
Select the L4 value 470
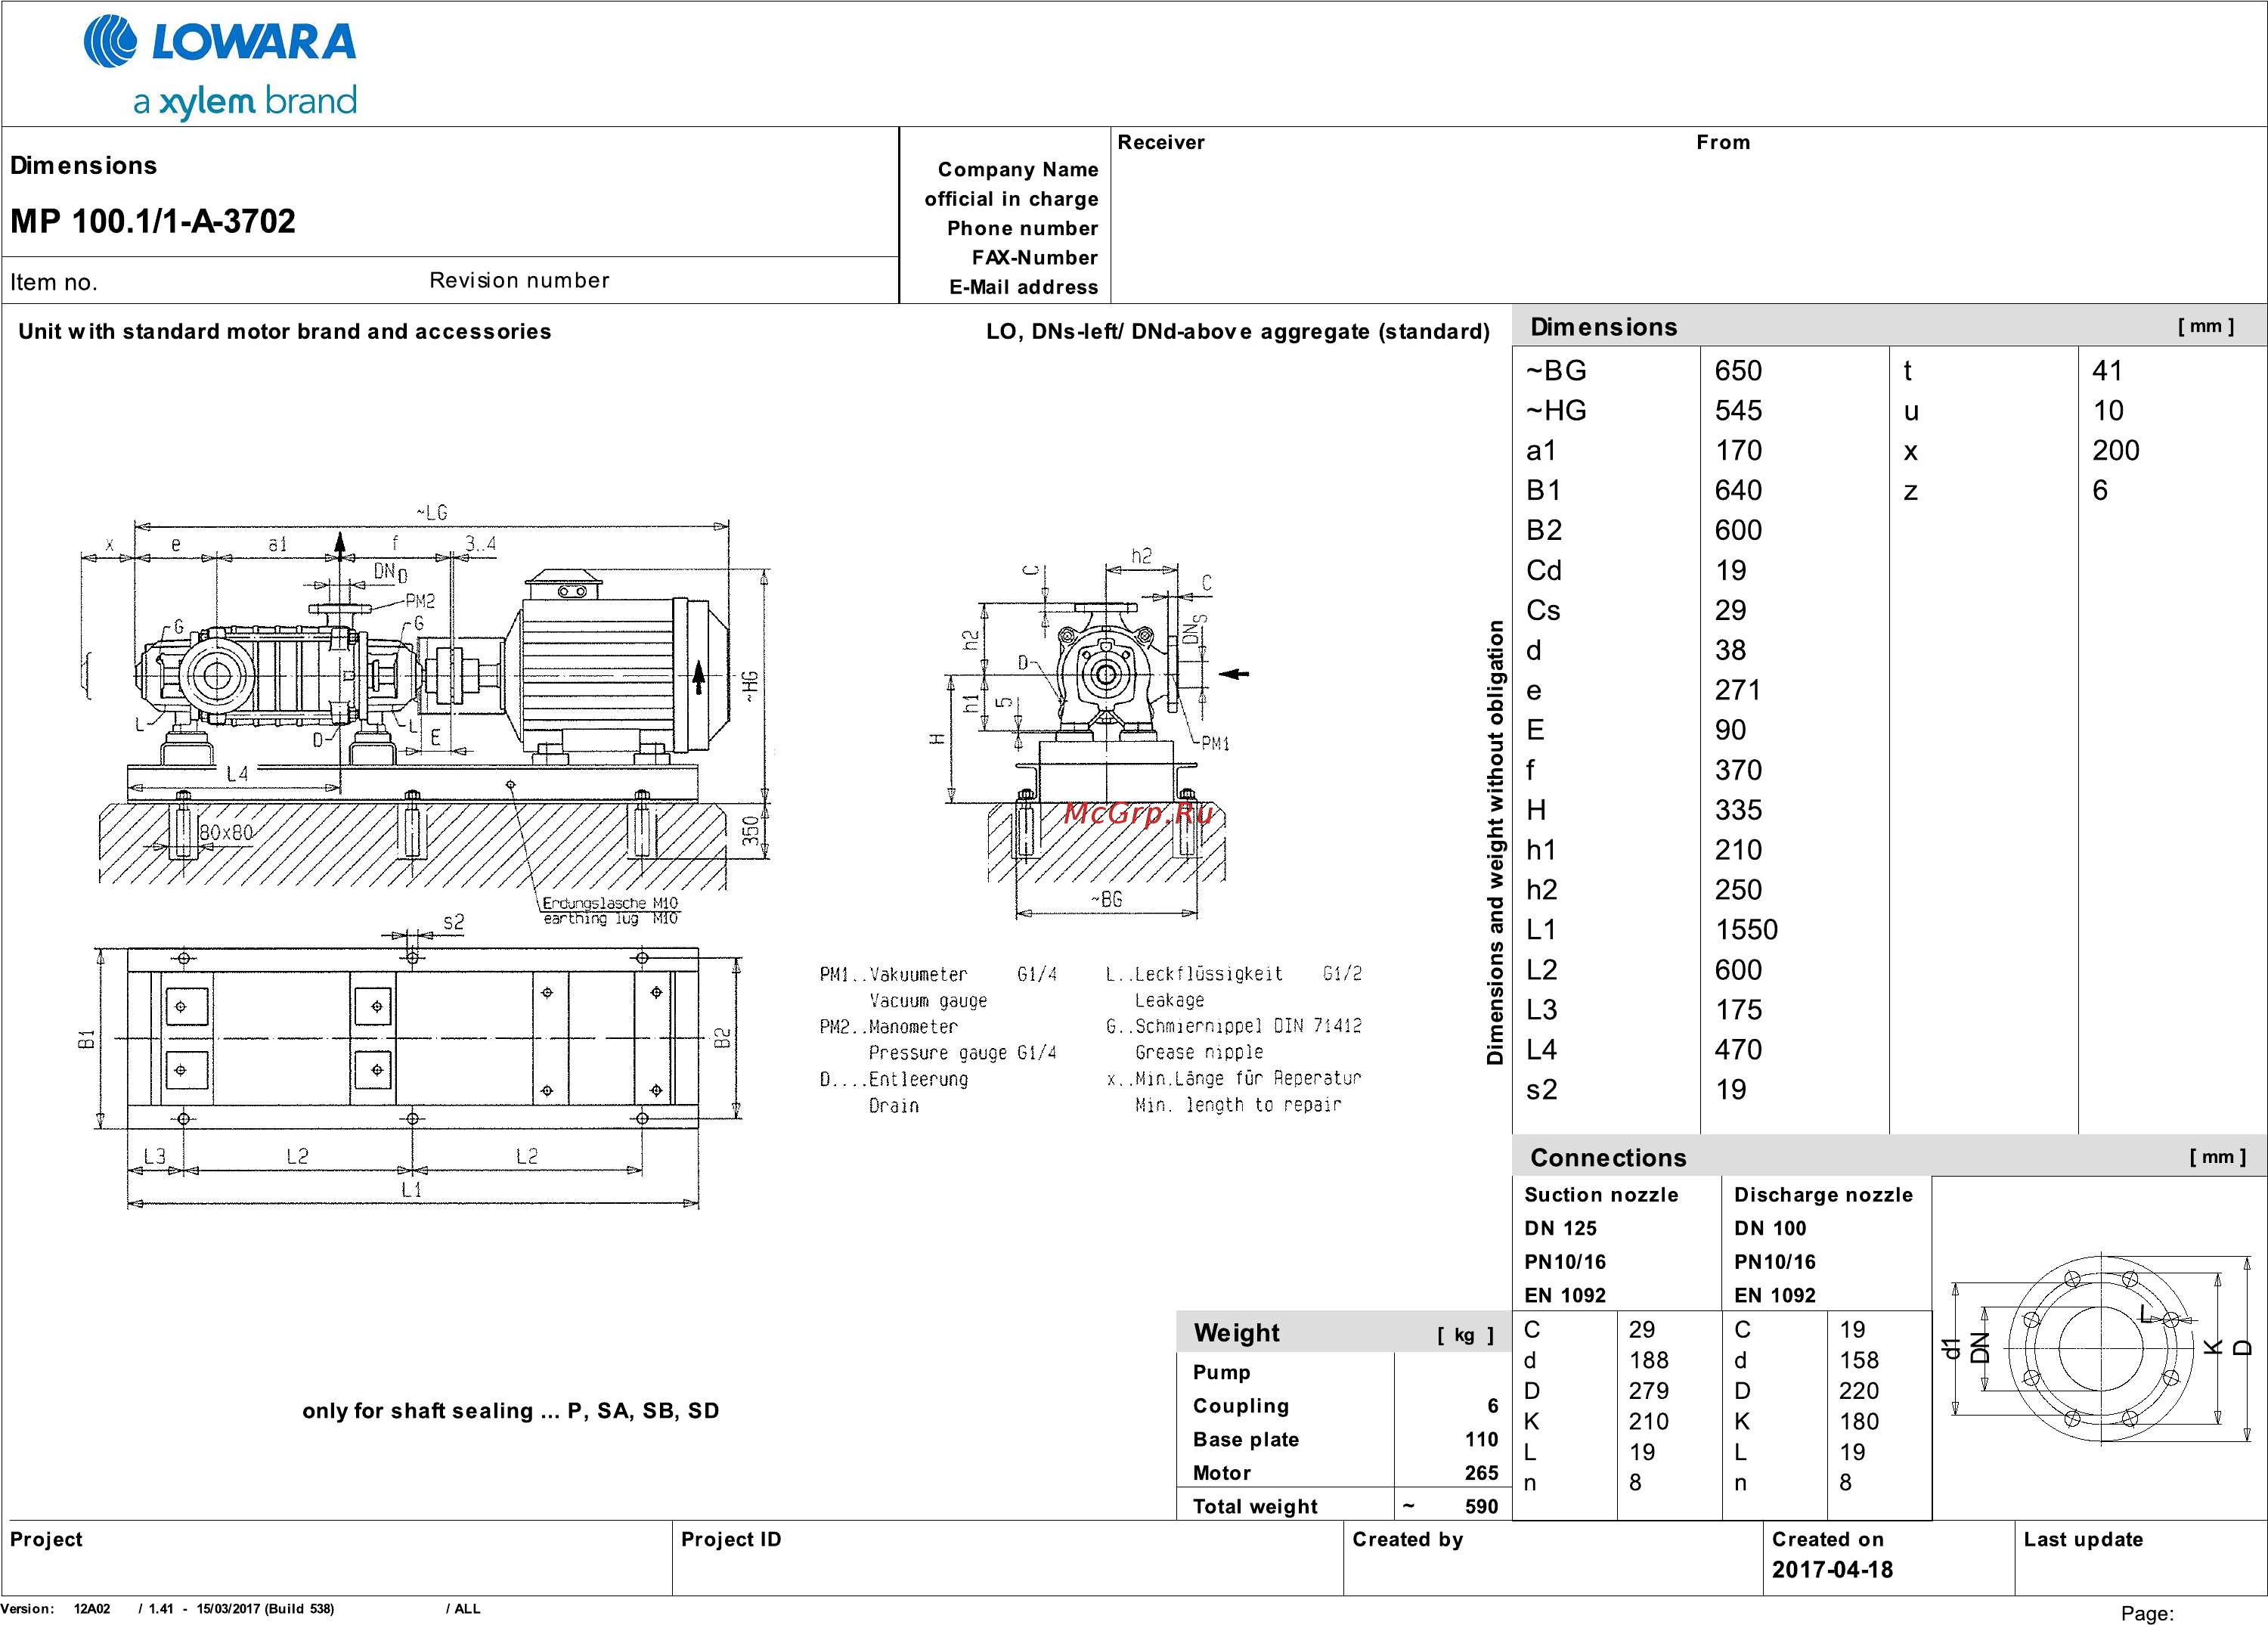tap(1738, 1050)
